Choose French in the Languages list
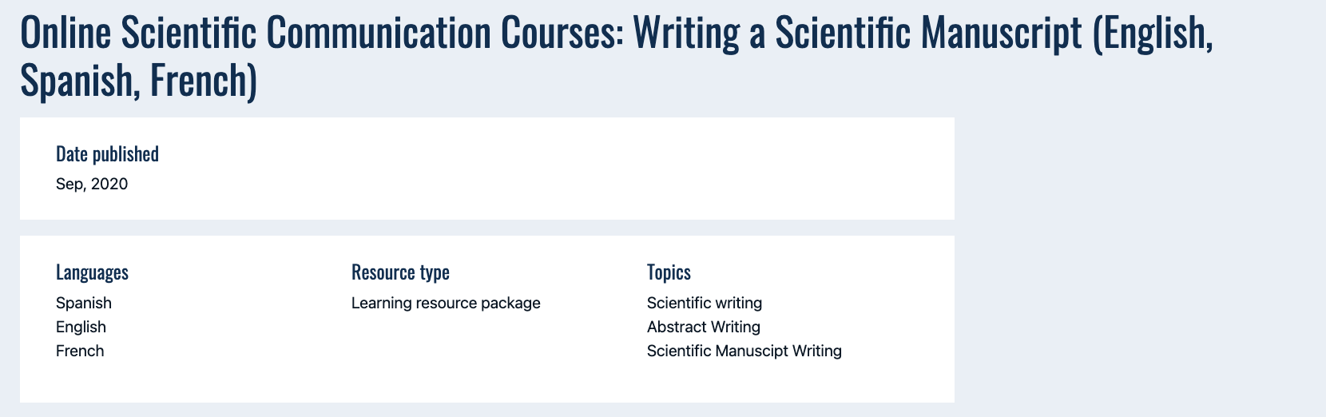 [x=80, y=351]
